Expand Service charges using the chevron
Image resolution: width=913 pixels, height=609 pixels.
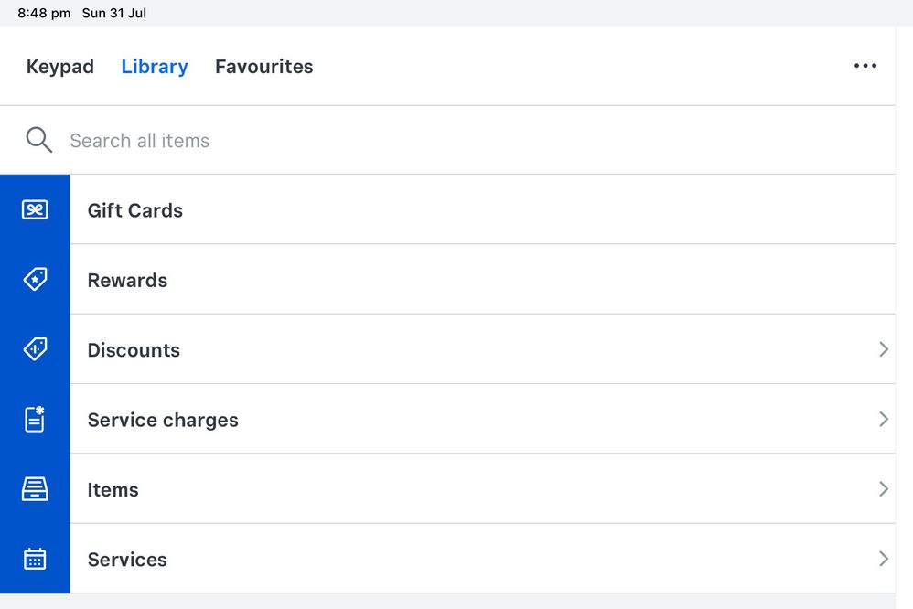coord(883,420)
